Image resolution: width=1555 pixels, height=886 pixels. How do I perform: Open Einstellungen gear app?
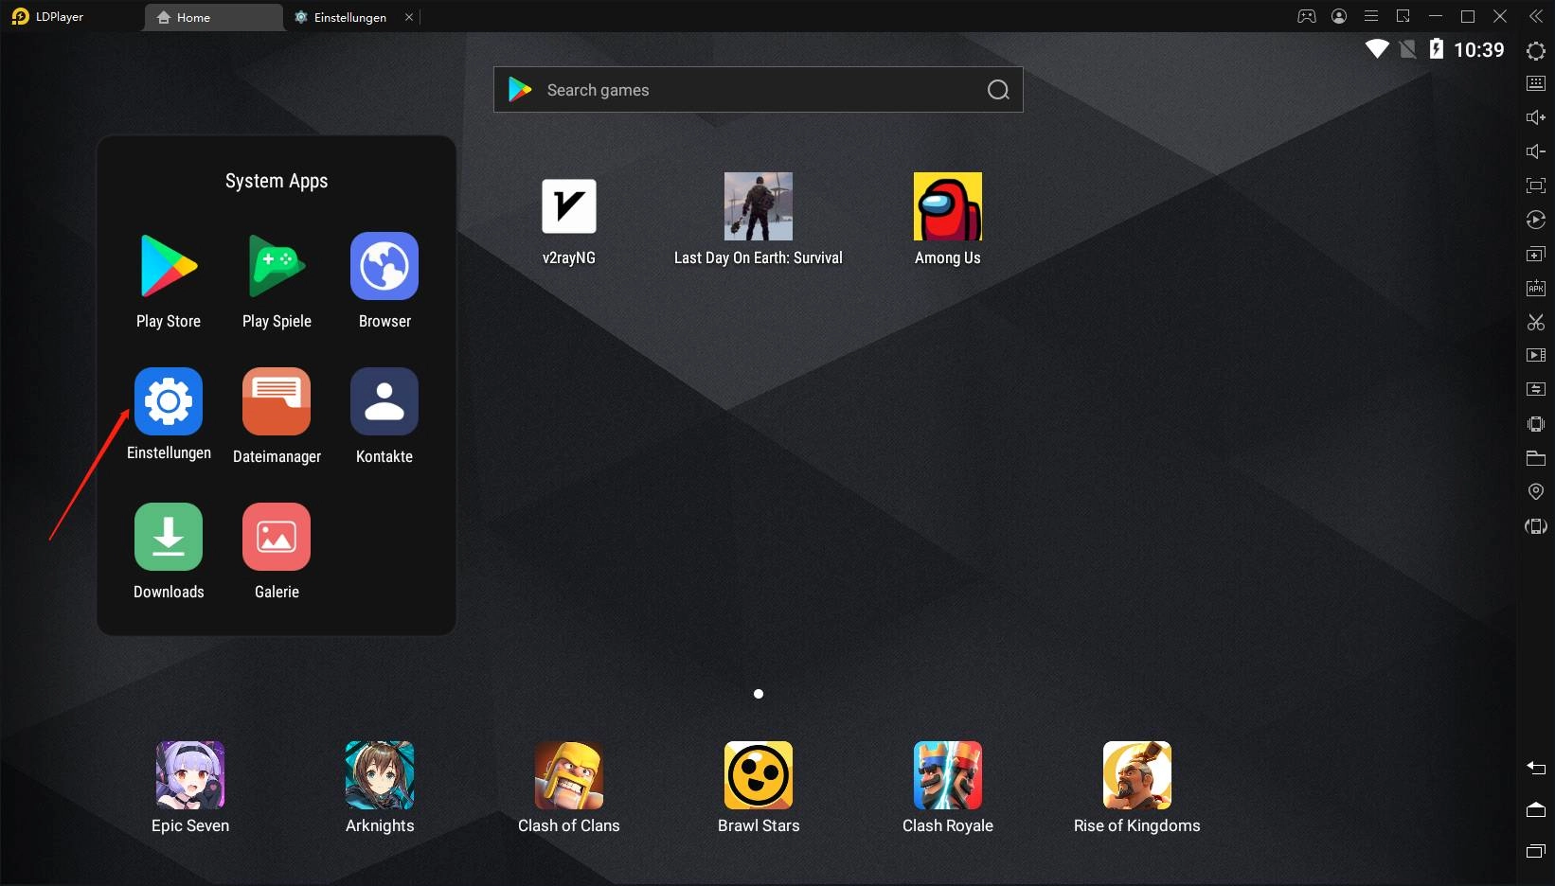point(169,415)
